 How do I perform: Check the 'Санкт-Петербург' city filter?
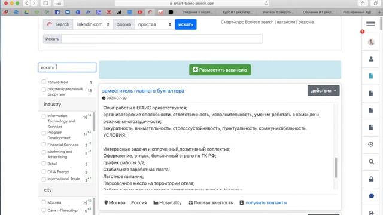(x=44, y=210)
